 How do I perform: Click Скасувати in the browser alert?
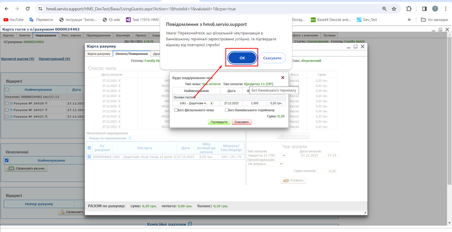(x=272, y=58)
